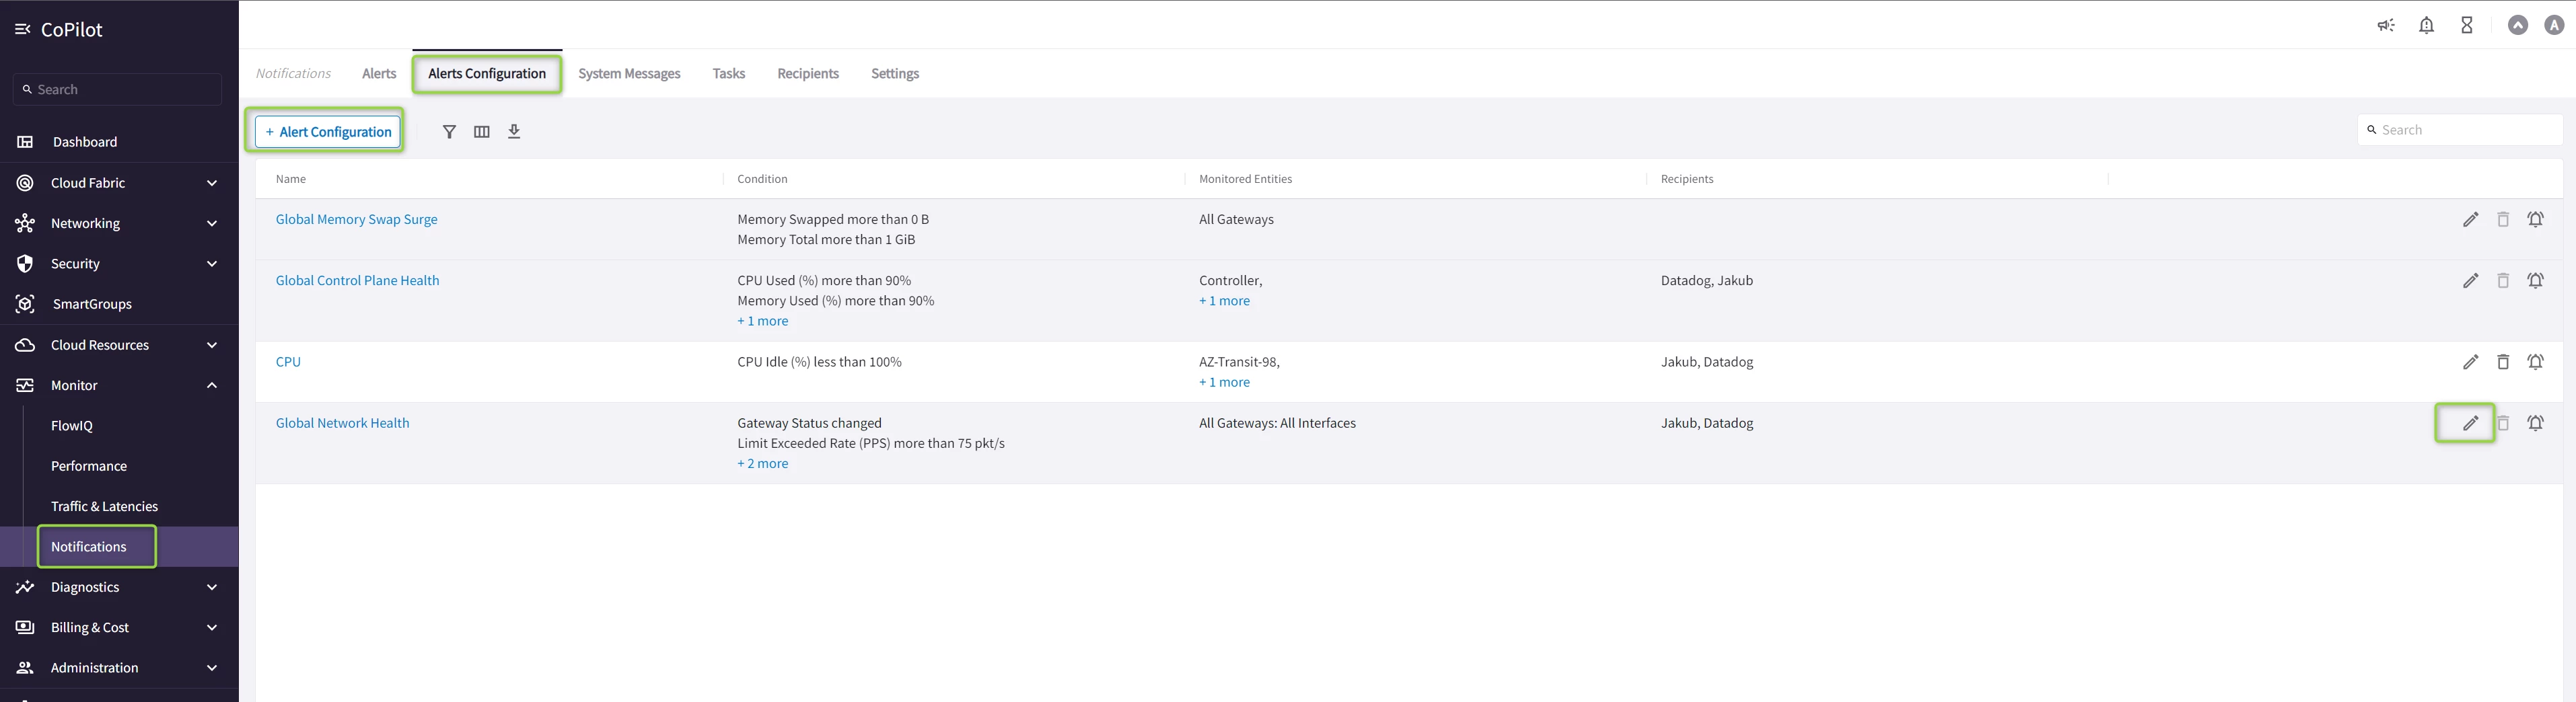Image resolution: width=2576 pixels, height=702 pixels.
Task: Select the Alerts Configuration tab
Action: point(487,74)
